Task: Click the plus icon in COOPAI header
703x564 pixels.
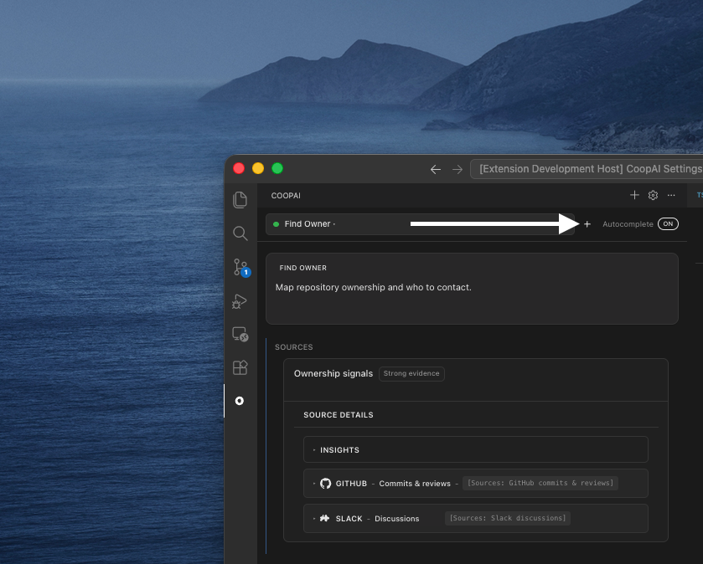Action: pyautogui.click(x=634, y=195)
